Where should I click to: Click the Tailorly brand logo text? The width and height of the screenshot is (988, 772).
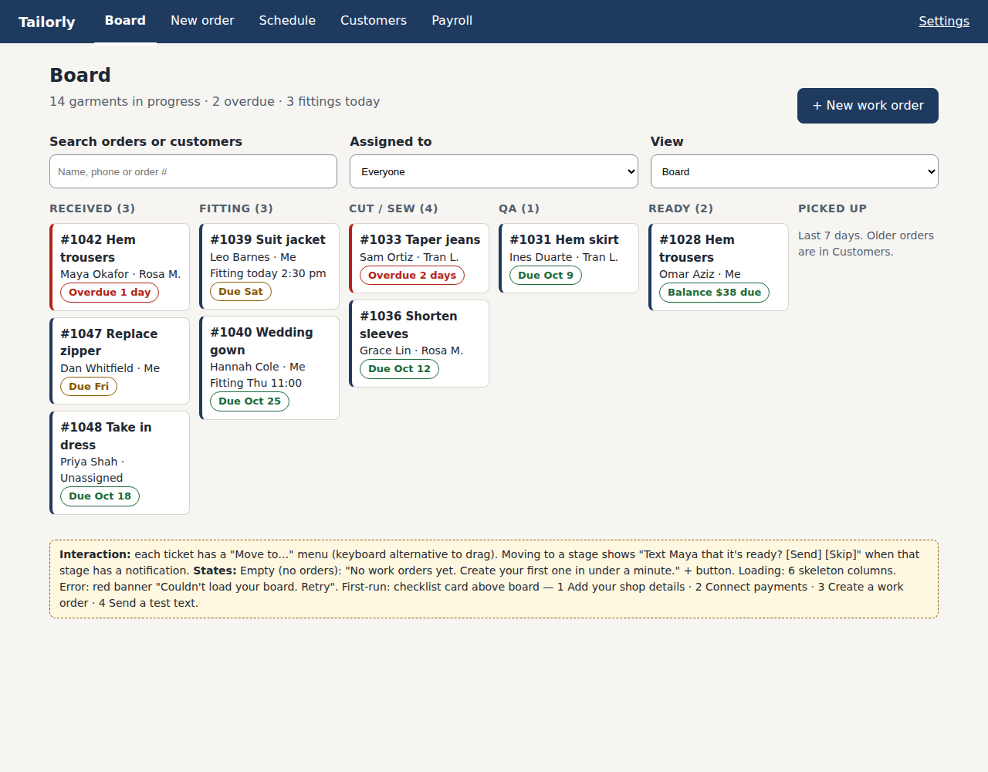point(47,22)
